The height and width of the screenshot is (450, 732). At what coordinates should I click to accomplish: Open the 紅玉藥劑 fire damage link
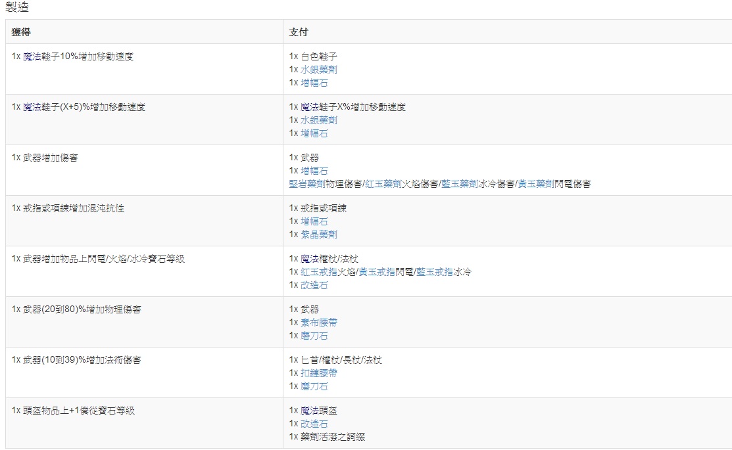[383, 184]
